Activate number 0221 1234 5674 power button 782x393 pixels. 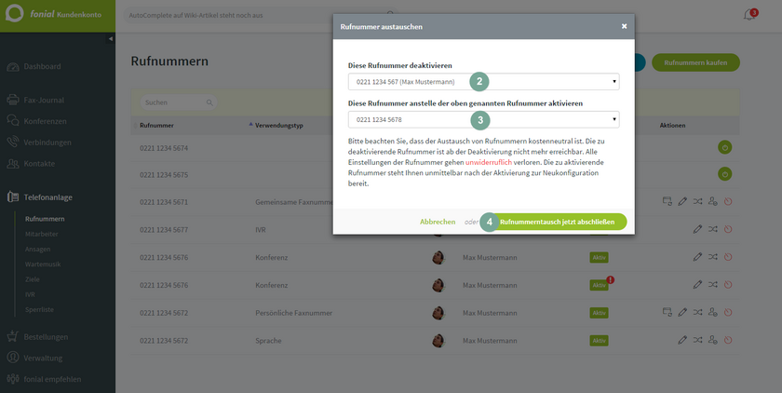click(724, 147)
